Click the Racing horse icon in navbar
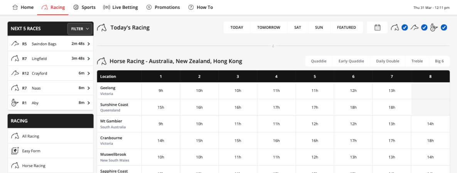The height and width of the screenshot is (173, 457). coord(45,7)
